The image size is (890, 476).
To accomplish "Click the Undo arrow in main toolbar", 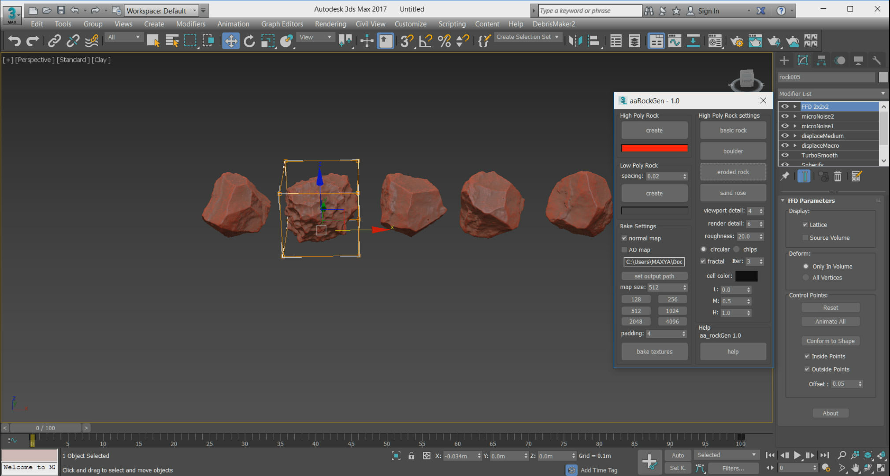I will point(14,41).
